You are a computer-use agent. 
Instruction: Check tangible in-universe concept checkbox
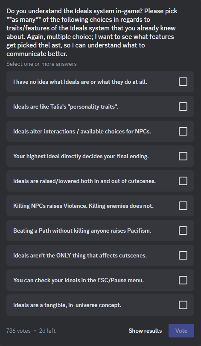tap(183, 305)
